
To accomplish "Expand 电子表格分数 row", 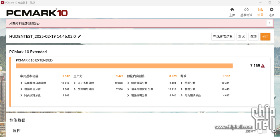I will pos(75,83).
